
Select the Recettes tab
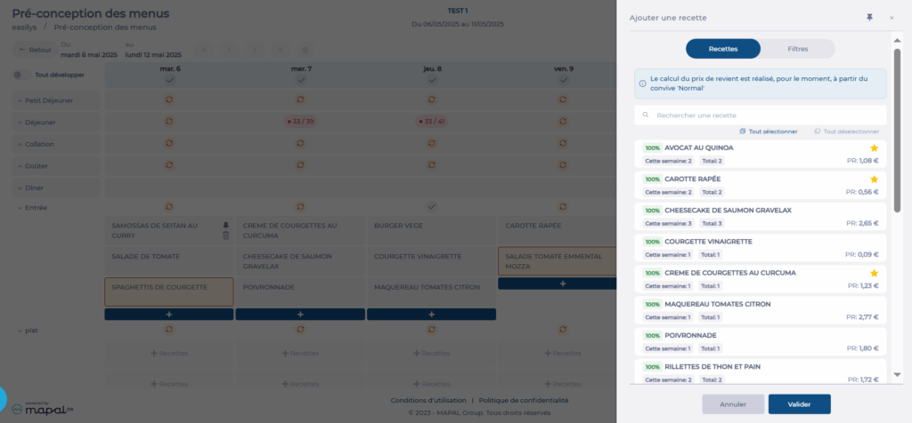click(722, 49)
